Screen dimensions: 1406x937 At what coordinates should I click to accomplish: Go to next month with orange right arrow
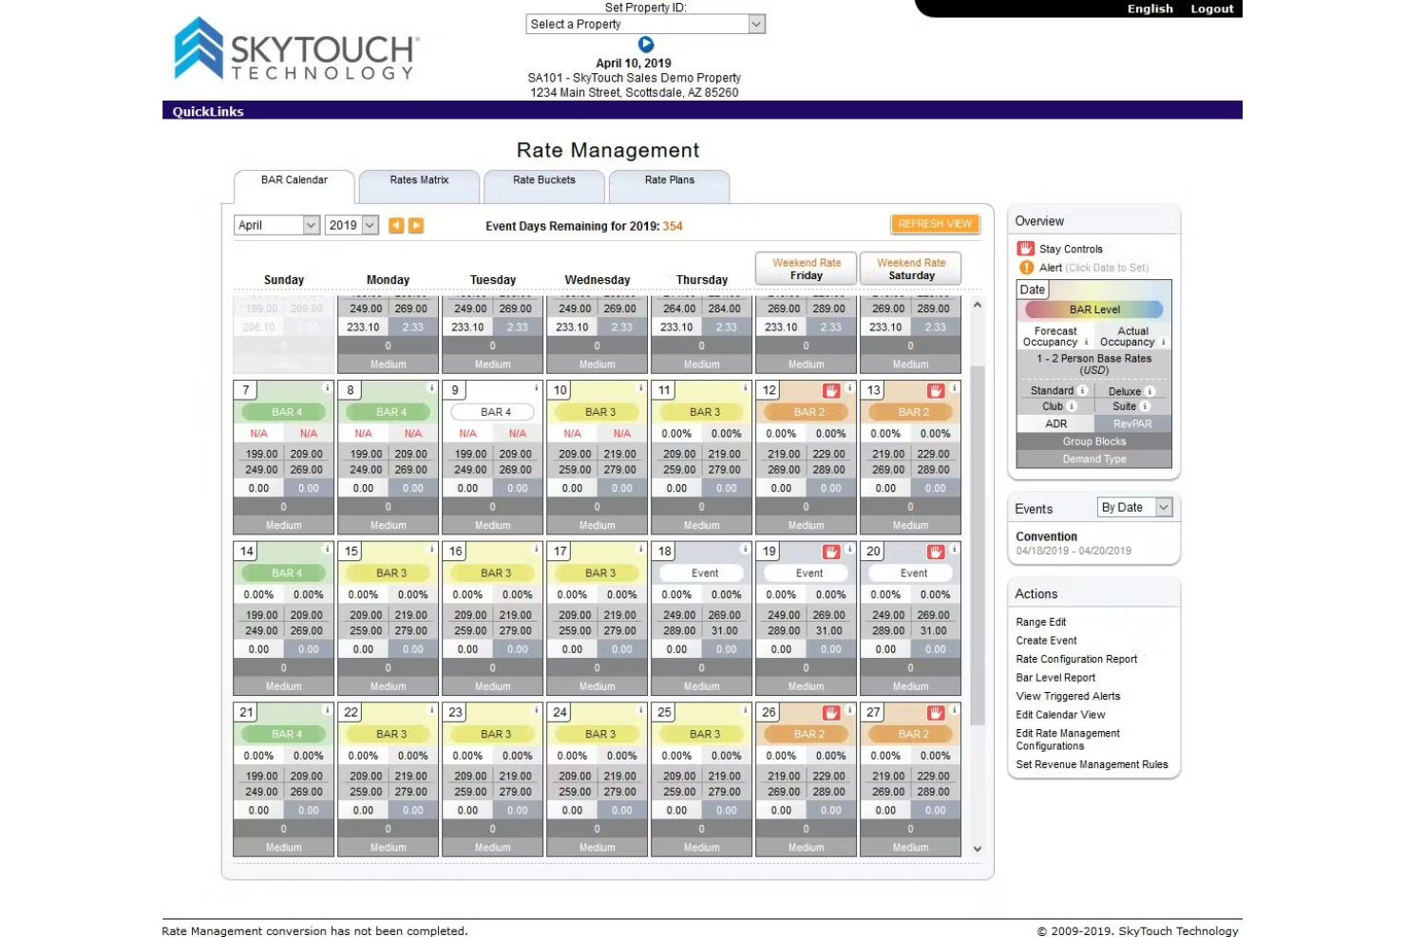[x=416, y=225]
